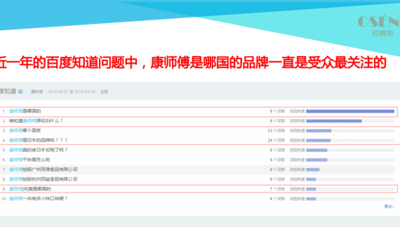This screenshot has width=400, height=252.
Task: Click the answer count for question 1
Action: [277, 111]
